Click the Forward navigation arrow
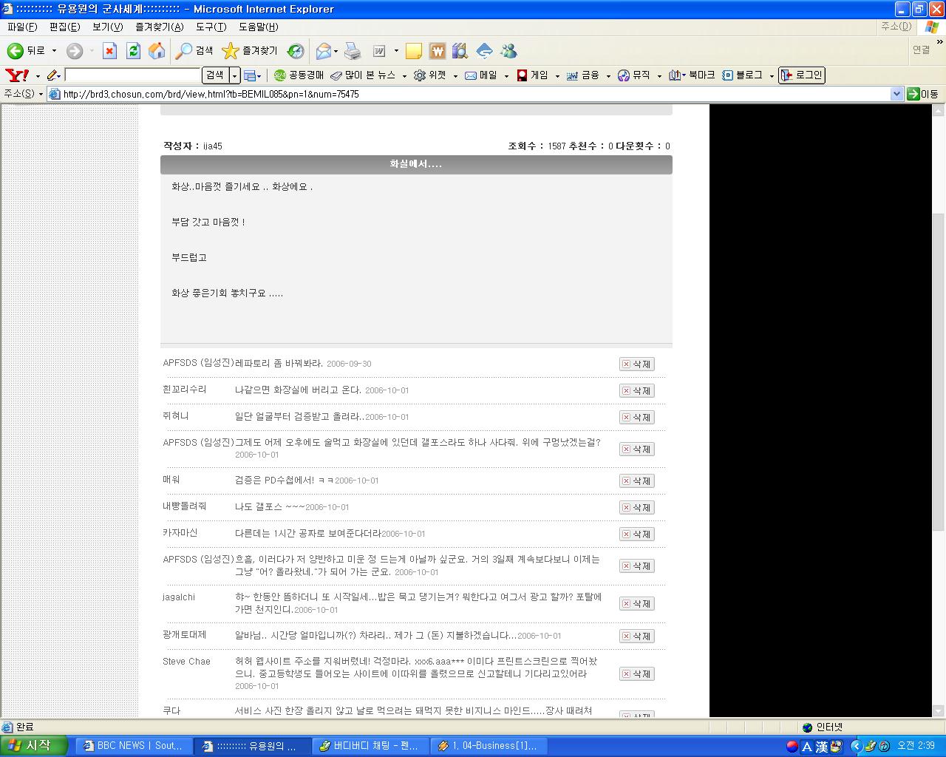 click(74, 50)
